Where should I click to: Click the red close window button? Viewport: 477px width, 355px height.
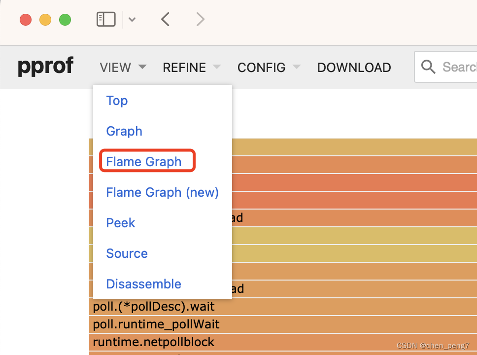click(x=26, y=20)
